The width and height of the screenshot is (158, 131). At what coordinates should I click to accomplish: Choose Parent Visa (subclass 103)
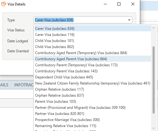click(93, 102)
